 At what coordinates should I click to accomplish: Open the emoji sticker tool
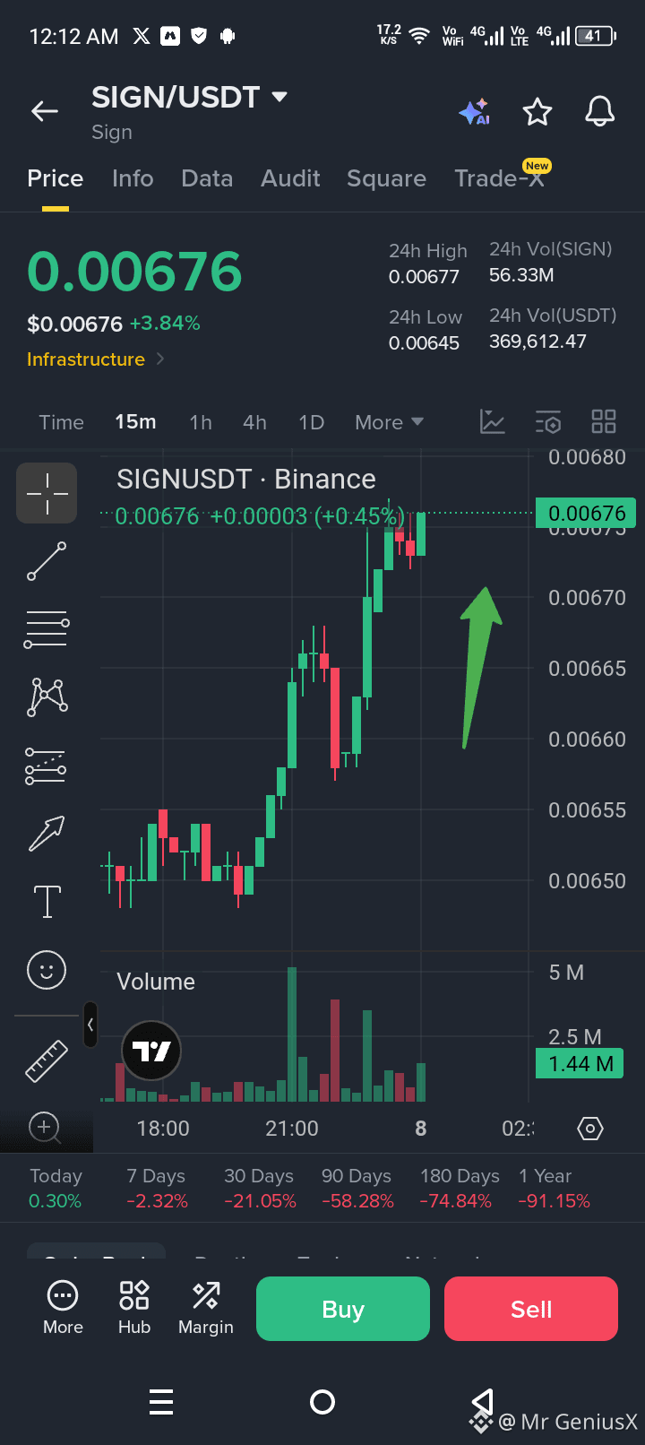coord(47,969)
